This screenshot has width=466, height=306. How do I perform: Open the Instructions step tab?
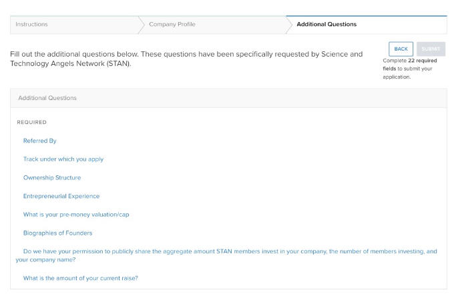(31, 25)
